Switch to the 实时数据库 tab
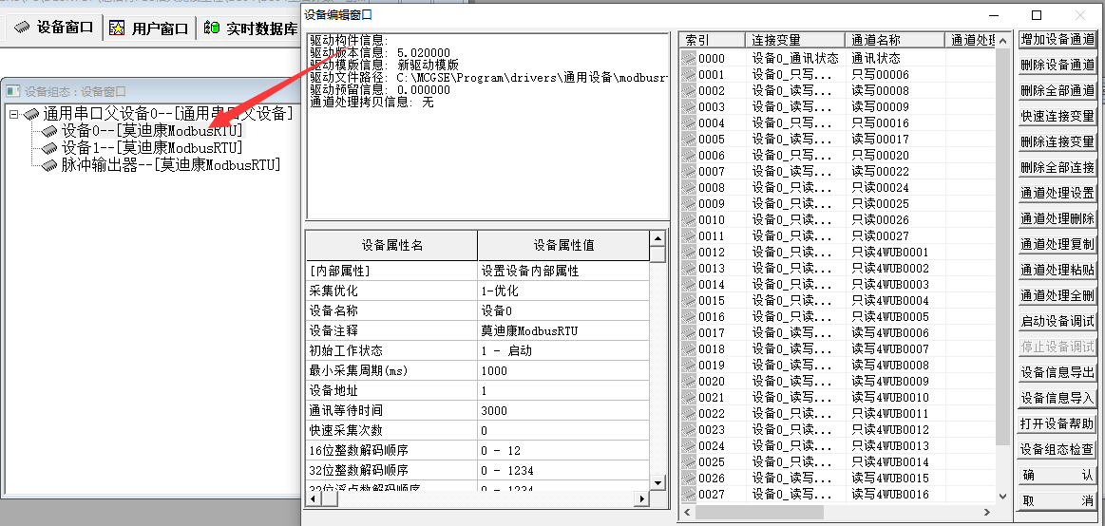The width and height of the screenshot is (1105, 526). point(250,28)
